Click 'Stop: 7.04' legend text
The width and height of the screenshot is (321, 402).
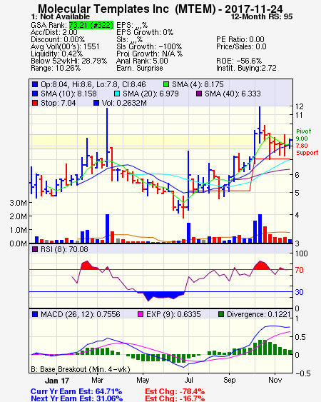[58, 103]
